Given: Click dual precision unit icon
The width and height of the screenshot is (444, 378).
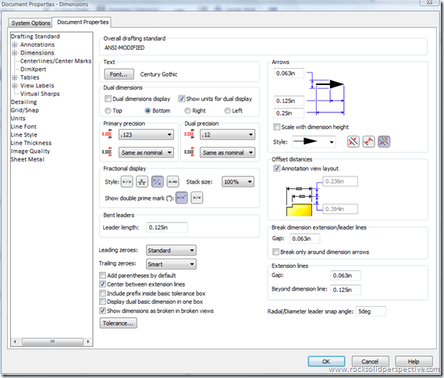Looking at the screenshot, I should [x=189, y=134].
